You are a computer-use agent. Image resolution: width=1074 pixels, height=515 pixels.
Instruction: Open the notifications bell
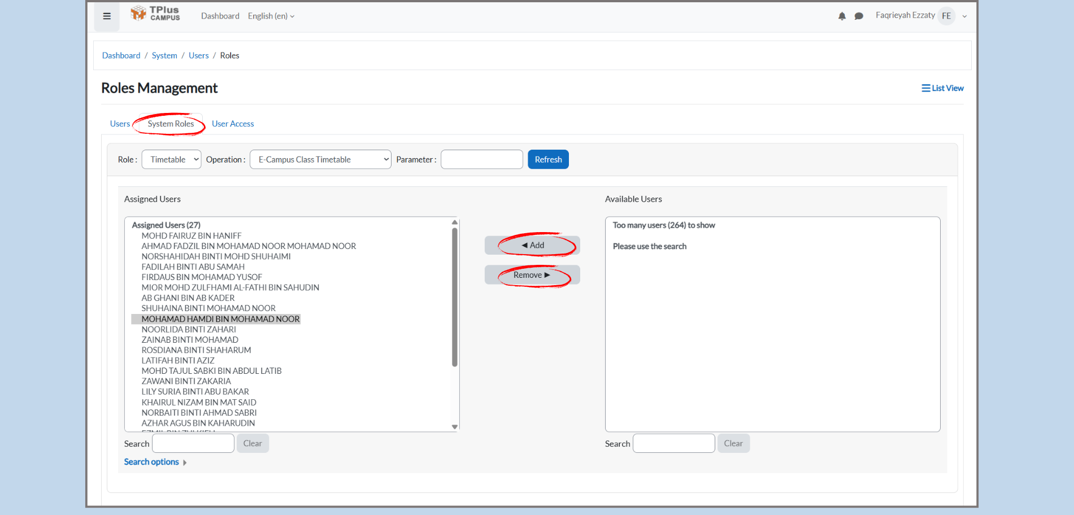[x=842, y=16]
